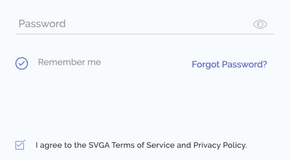290x160 pixels.
Task: Show password using the eye icon
Action: coord(260,24)
